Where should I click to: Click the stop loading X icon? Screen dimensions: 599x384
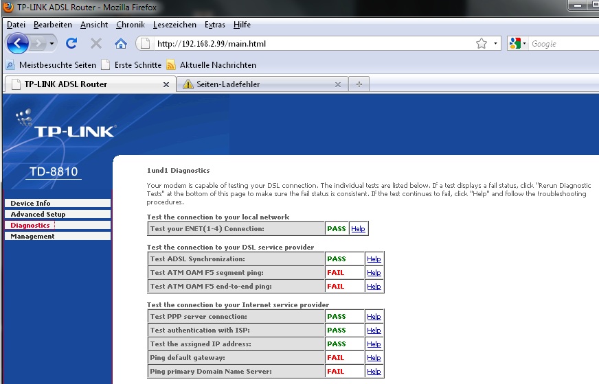click(96, 43)
